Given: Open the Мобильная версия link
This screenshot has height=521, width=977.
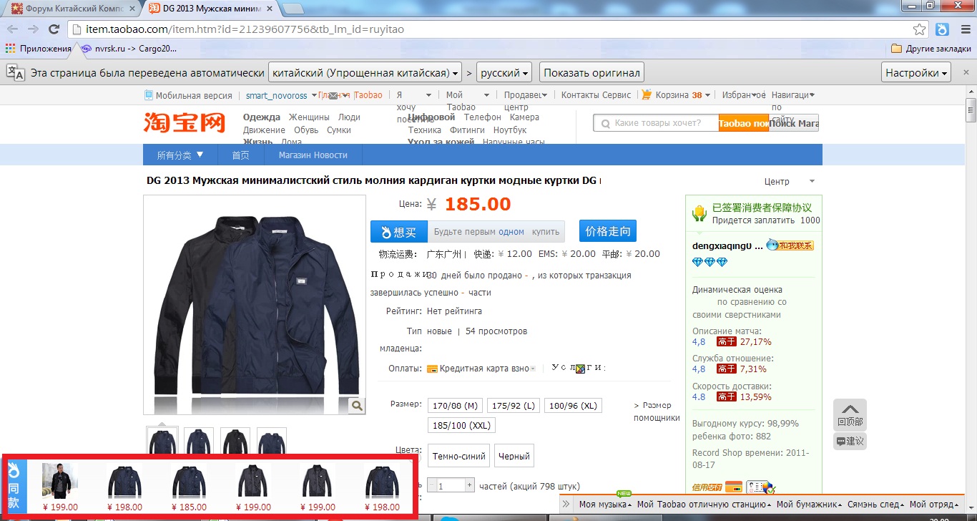Looking at the screenshot, I should (x=194, y=95).
